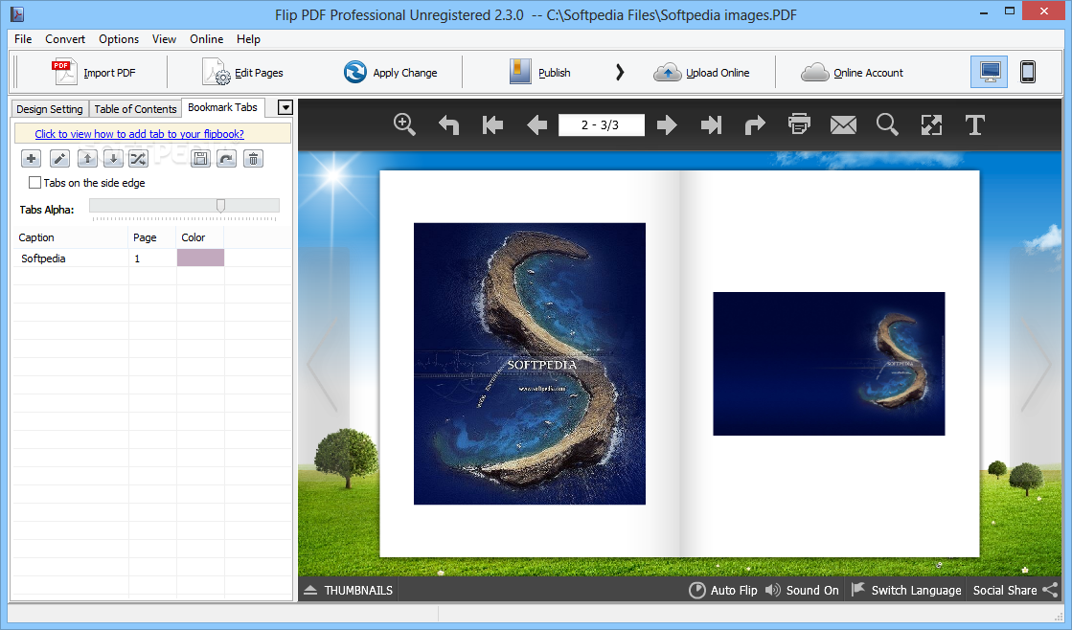The image size is (1072, 630).
Task: Toggle Sound On
Action: click(x=802, y=590)
